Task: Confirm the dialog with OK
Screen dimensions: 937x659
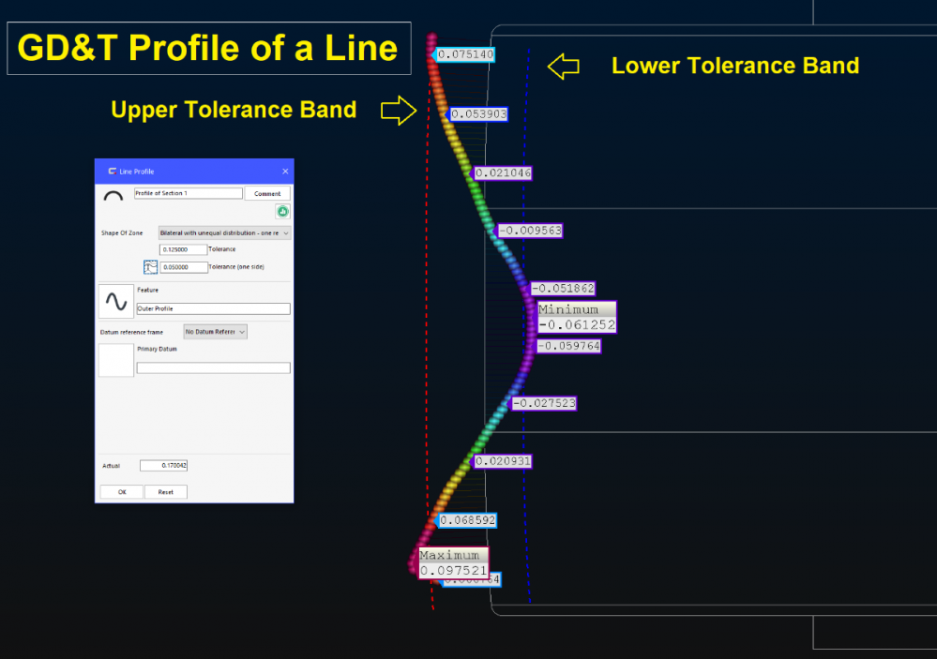Action: tap(122, 492)
